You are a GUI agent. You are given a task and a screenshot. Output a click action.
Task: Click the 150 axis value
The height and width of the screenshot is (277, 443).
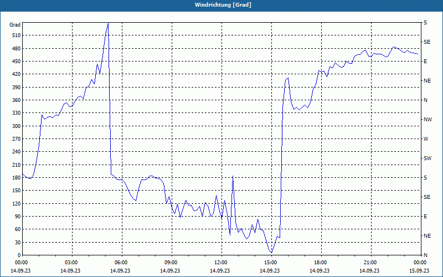pyautogui.click(x=17, y=191)
